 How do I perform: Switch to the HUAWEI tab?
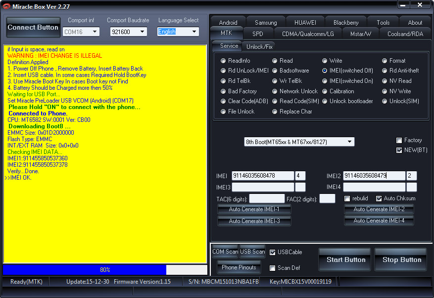tap(305, 23)
